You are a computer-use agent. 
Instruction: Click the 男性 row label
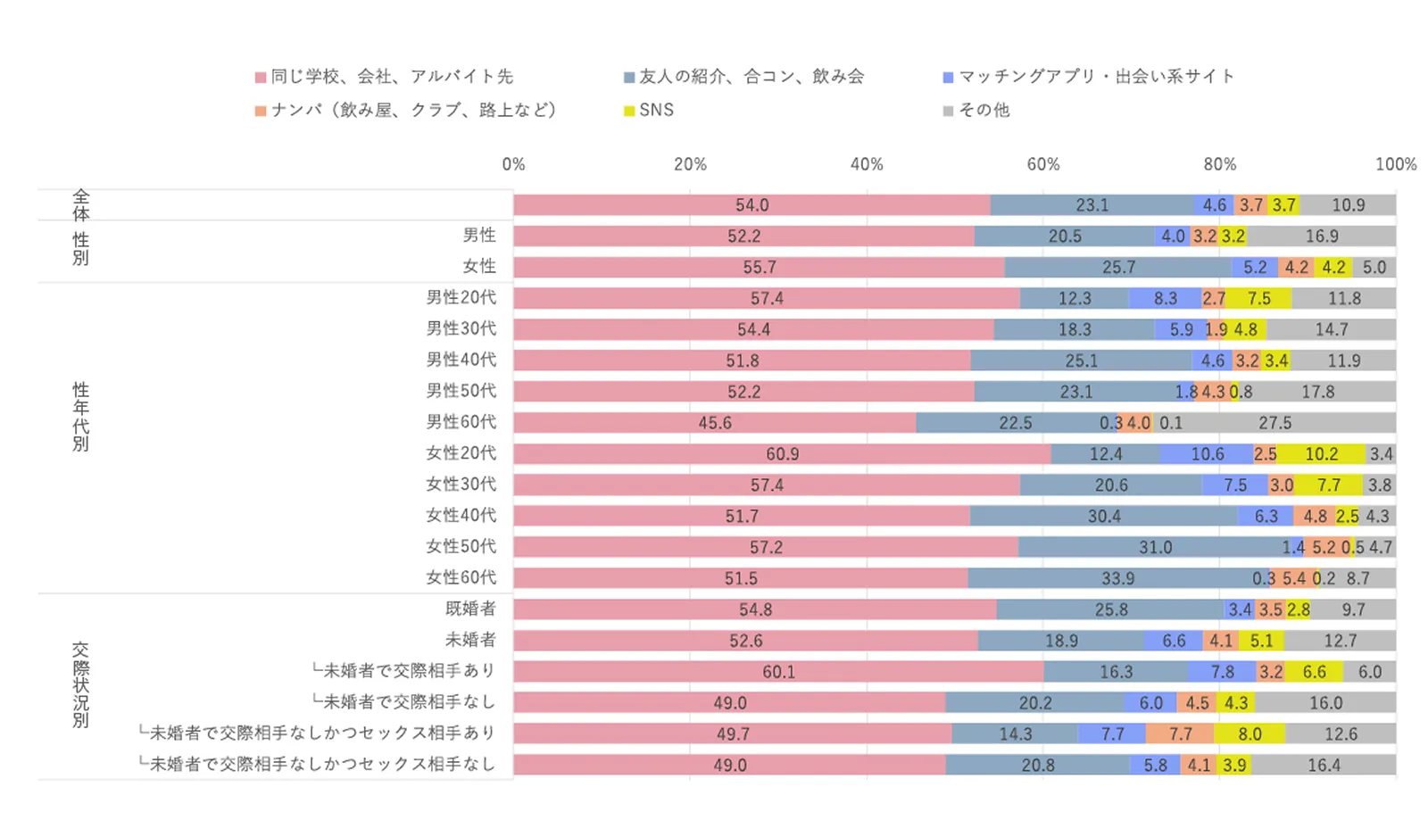tap(479, 235)
